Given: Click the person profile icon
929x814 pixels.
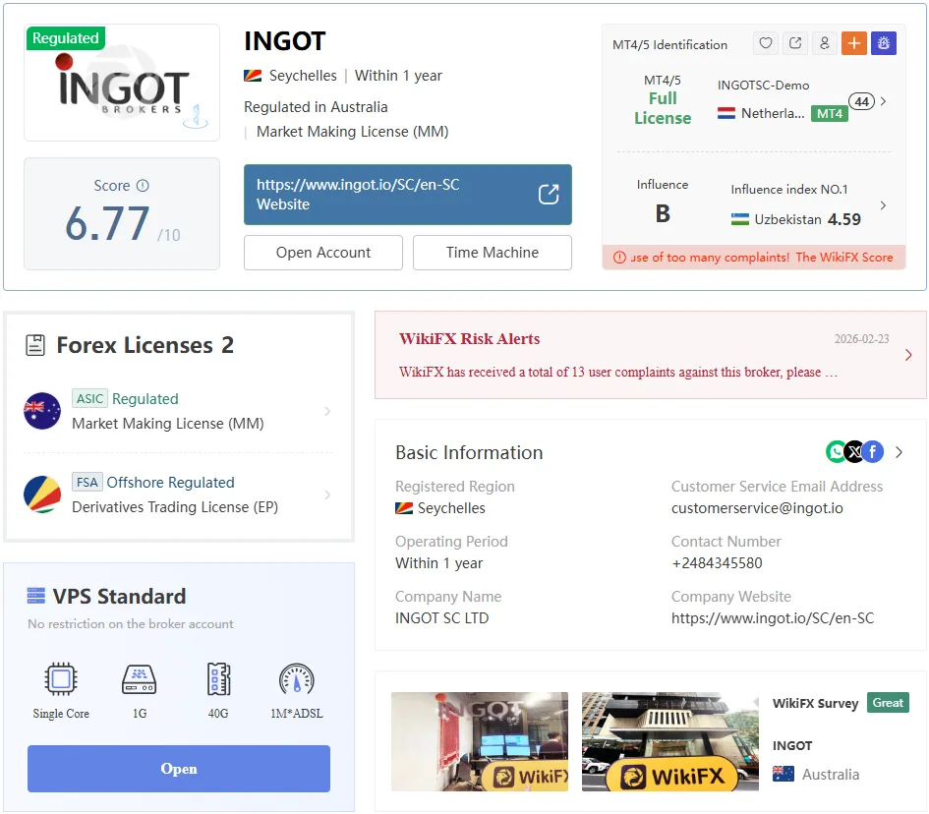Looking at the screenshot, I should pyautogui.click(x=824, y=42).
